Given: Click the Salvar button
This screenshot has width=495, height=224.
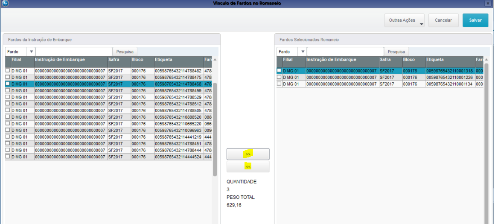Looking at the screenshot, I should (x=475, y=20).
